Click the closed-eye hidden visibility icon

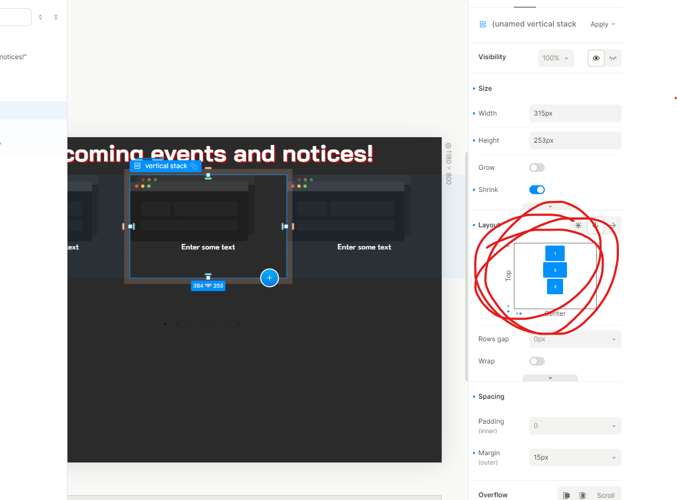click(613, 58)
